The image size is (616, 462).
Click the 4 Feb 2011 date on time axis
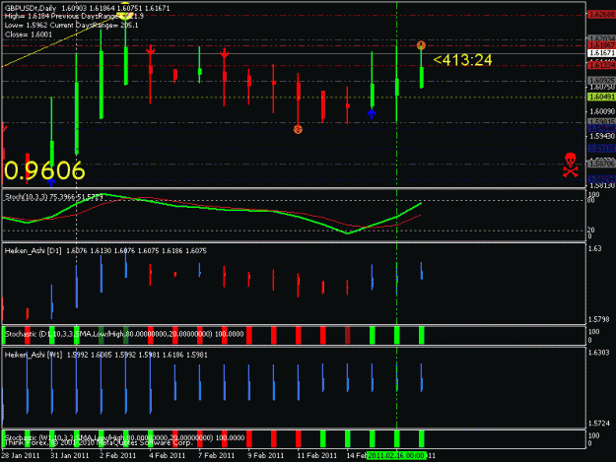pos(167,456)
